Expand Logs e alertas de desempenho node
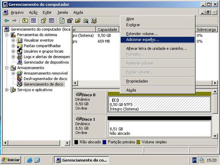The width and height of the screenshot is (220, 165). pos(13,57)
